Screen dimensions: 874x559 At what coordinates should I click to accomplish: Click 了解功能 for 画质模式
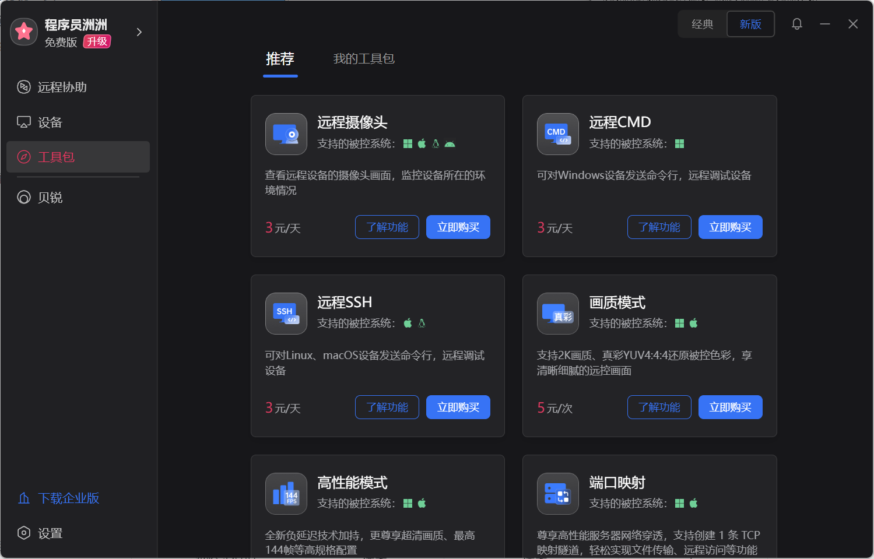pyautogui.click(x=659, y=407)
